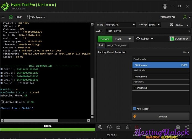The image size is (192, 139).
Task: Click the bottom toolbar globe icon
Action: pyautogui.click(x=100, y=127)
